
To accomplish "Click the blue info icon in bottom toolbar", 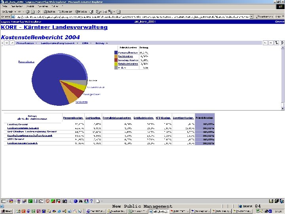I will tap(76, 201).
